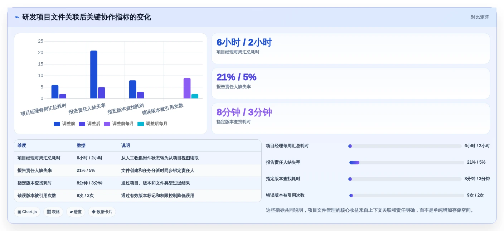Image resolution: width=504 pixels, height=231 pixels.
Task: Click the cyan 调整后每月 legend color box
Action: tap(141, 124)
